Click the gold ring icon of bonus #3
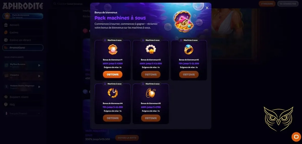This screenshot has height=144, width=302. pos(189,50)
